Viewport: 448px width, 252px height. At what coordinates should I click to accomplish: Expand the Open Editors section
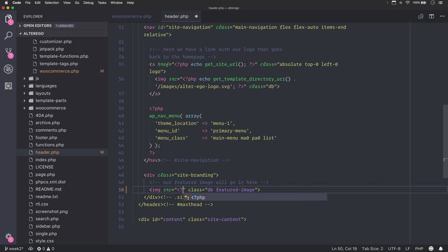tap(37, 25)
